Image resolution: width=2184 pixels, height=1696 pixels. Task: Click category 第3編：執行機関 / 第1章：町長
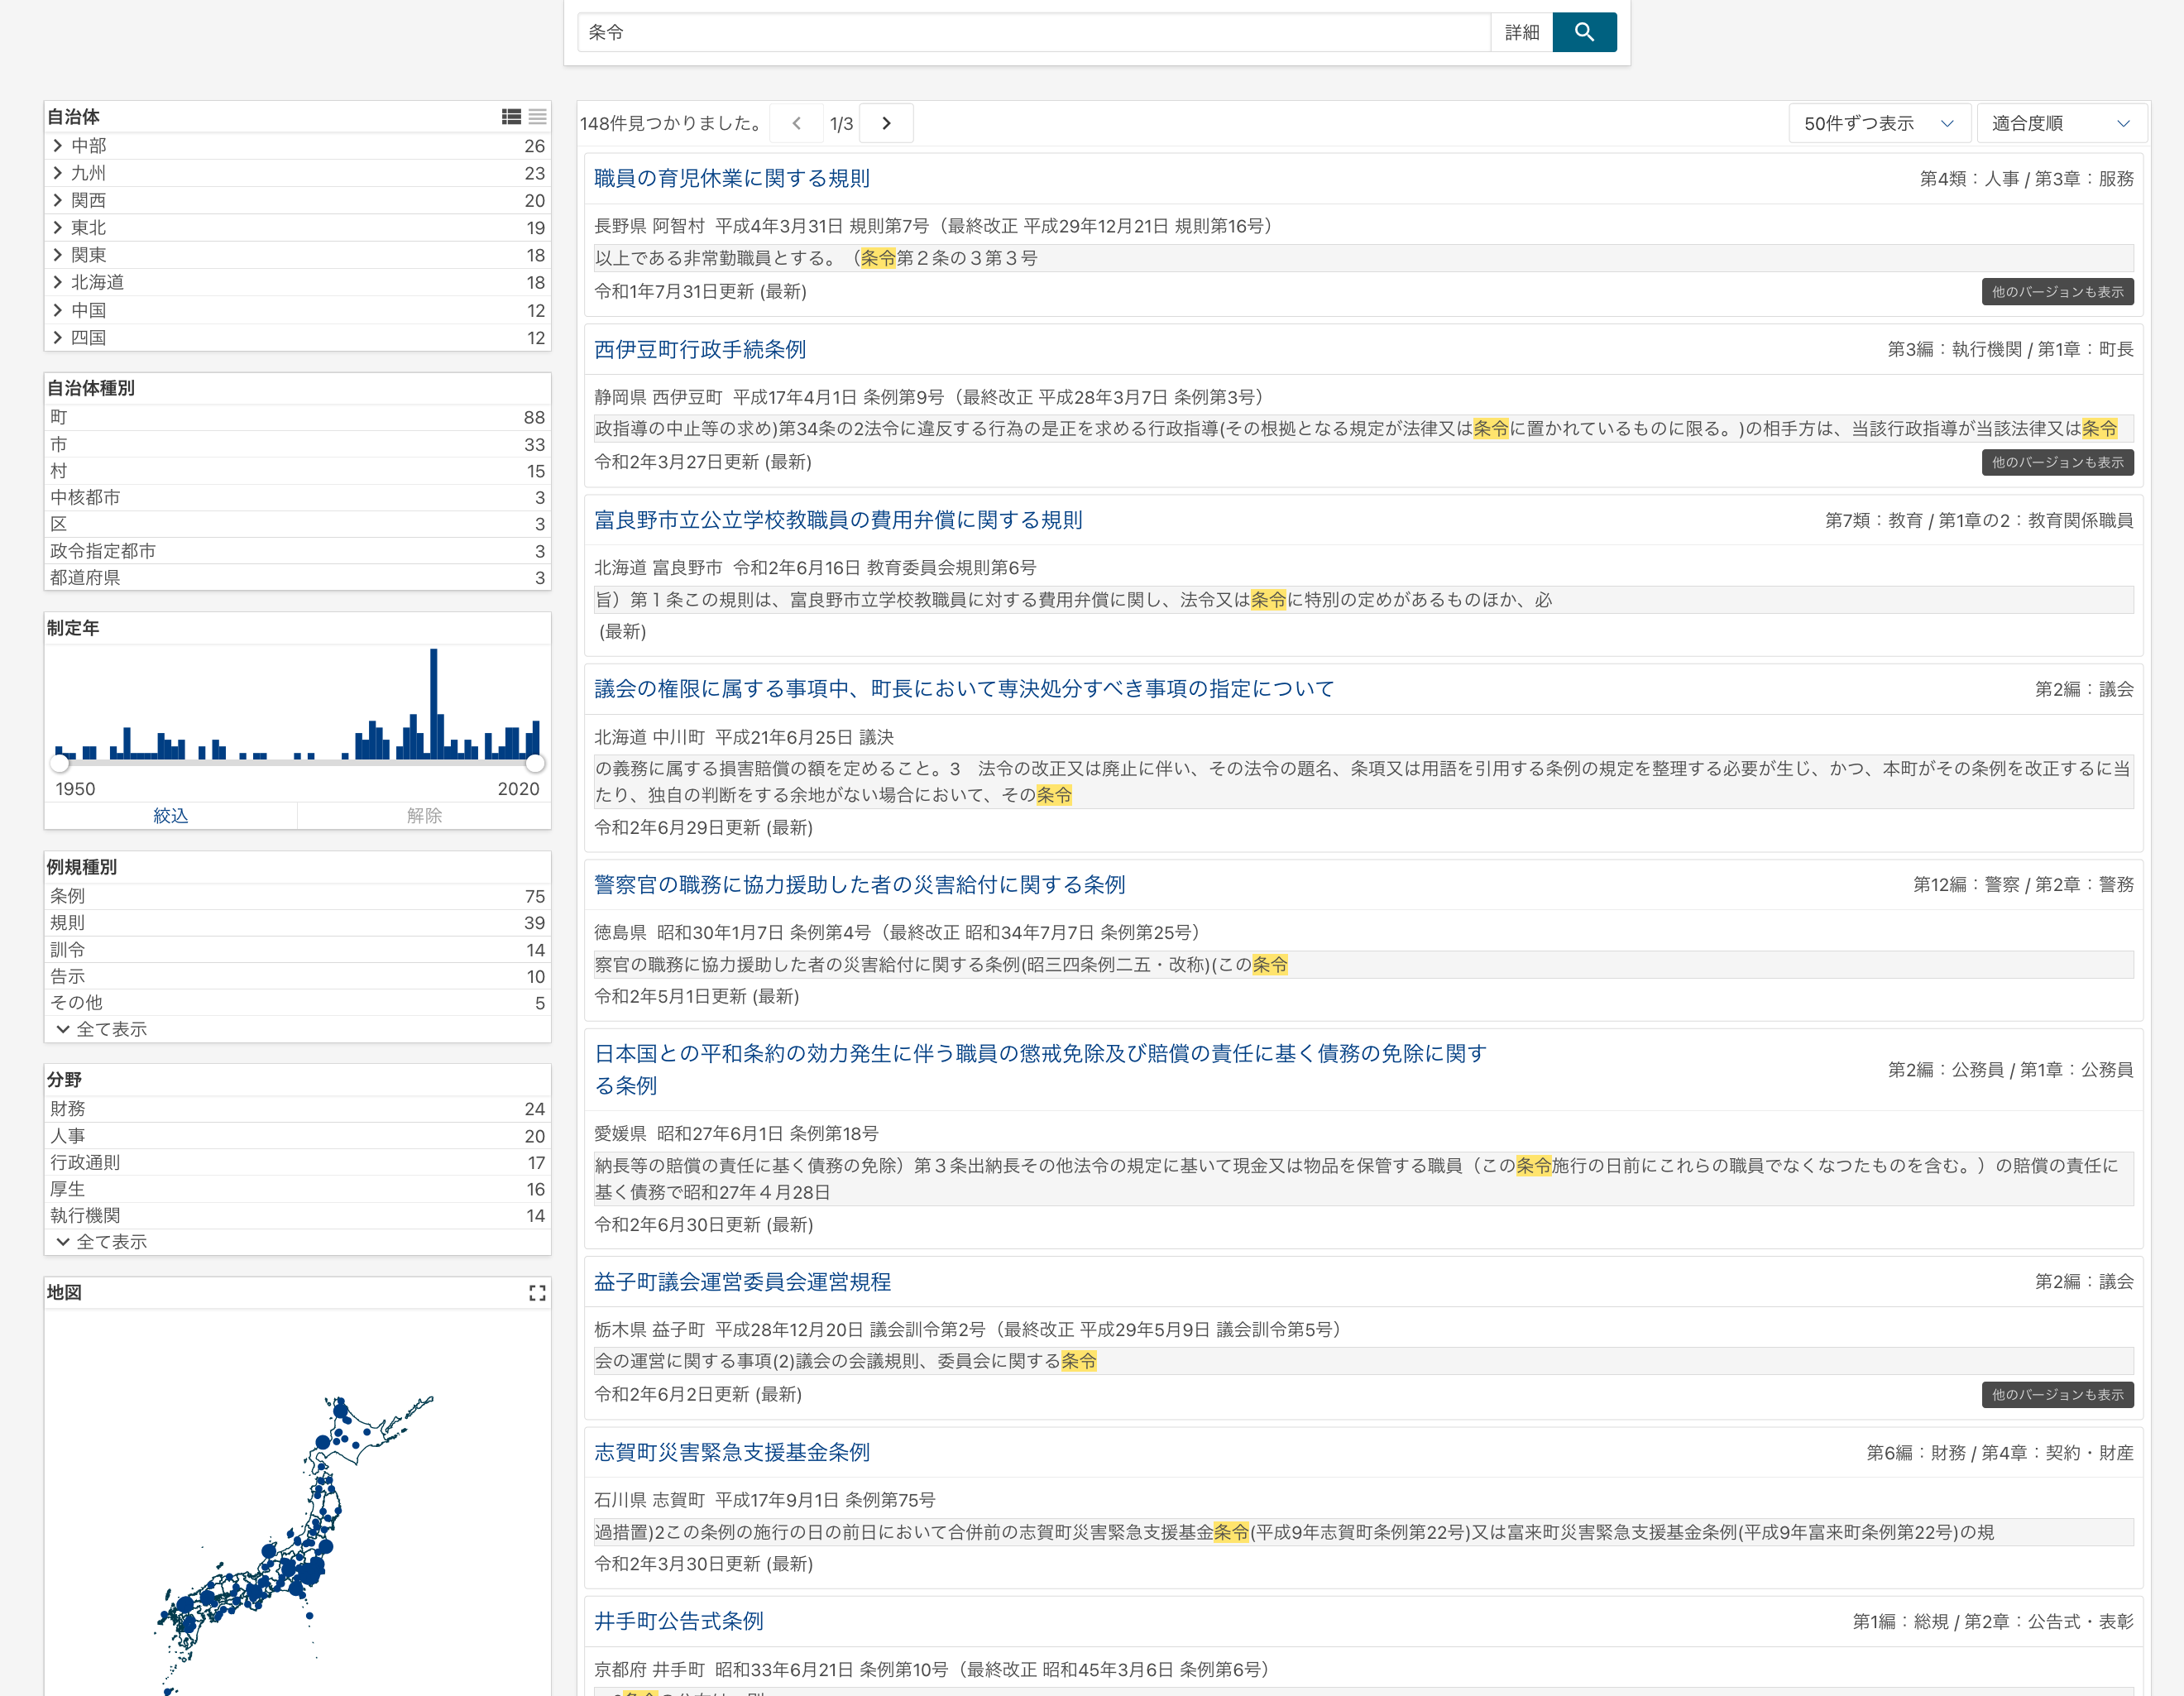(2010, 350)
